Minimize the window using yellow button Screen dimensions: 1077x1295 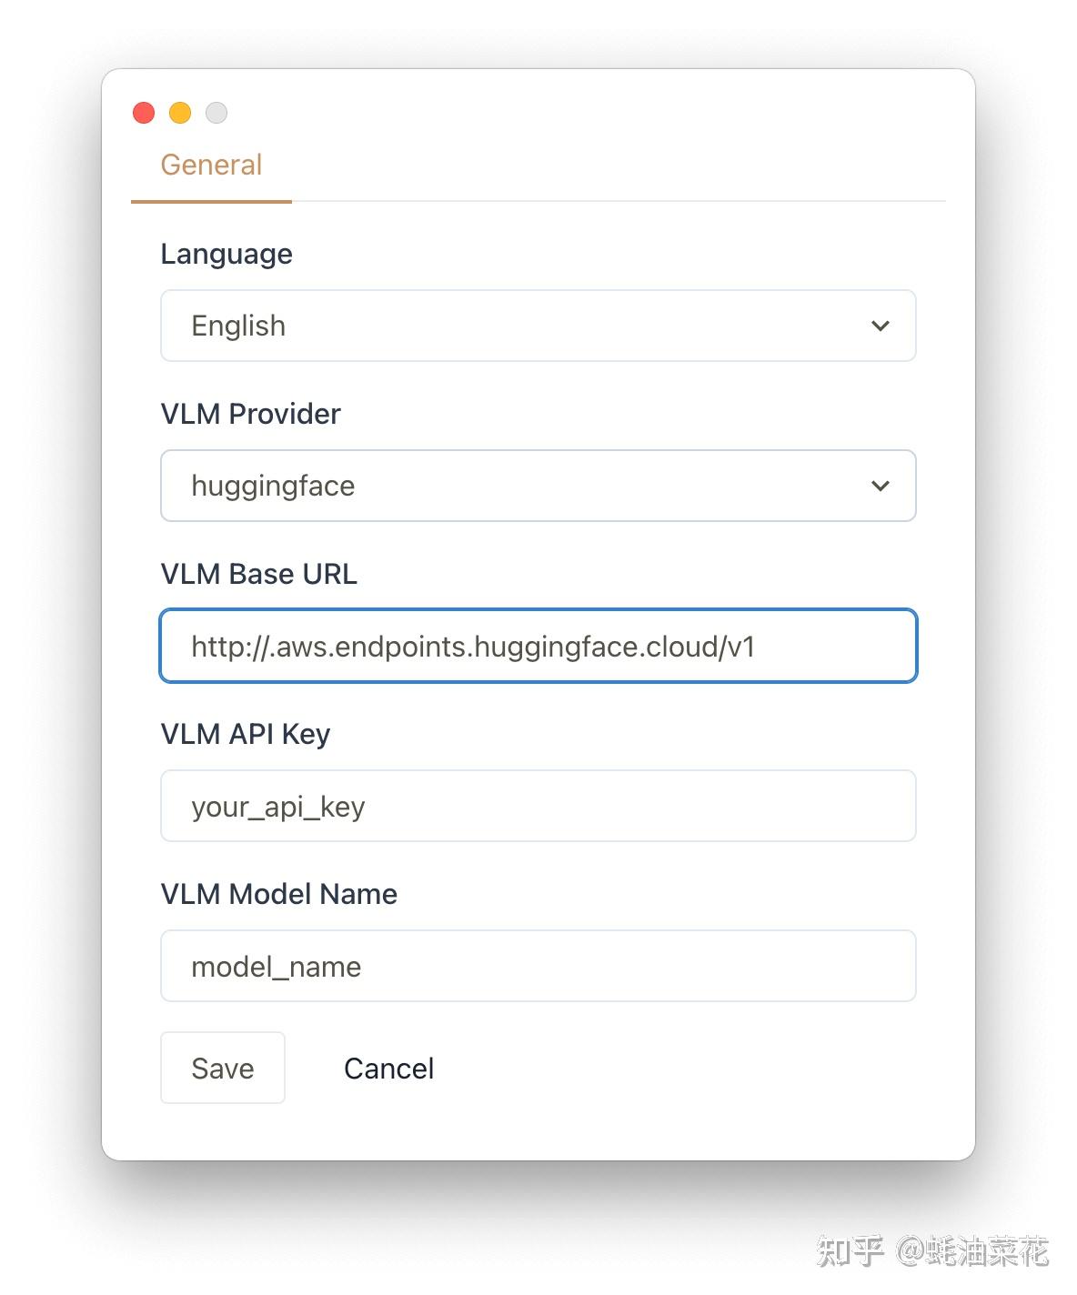click(x=180, y=113)
